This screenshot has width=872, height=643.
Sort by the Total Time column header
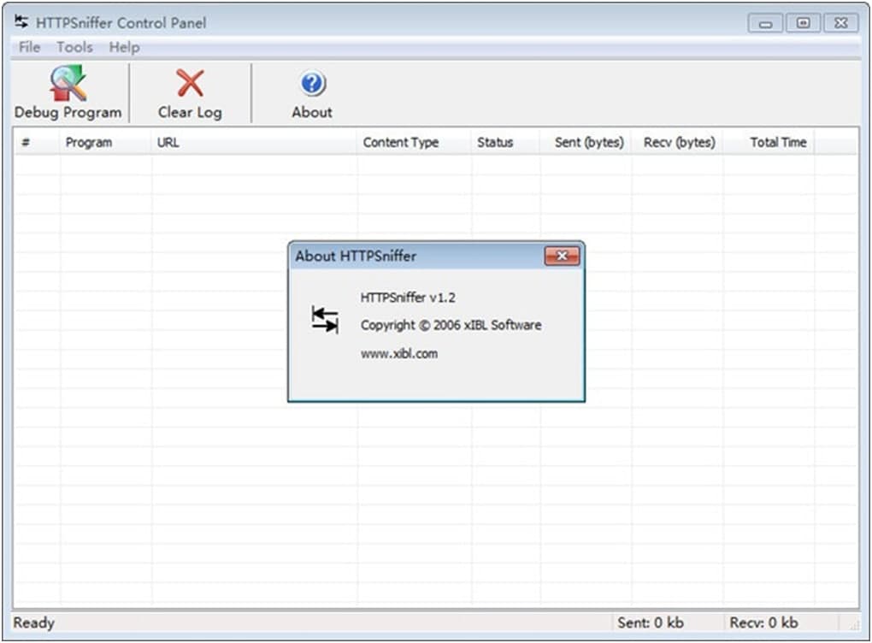click(x=769, y=143)
